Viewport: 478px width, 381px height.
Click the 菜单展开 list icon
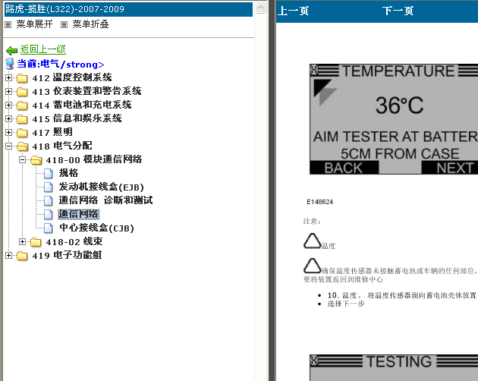click(8, 24)
